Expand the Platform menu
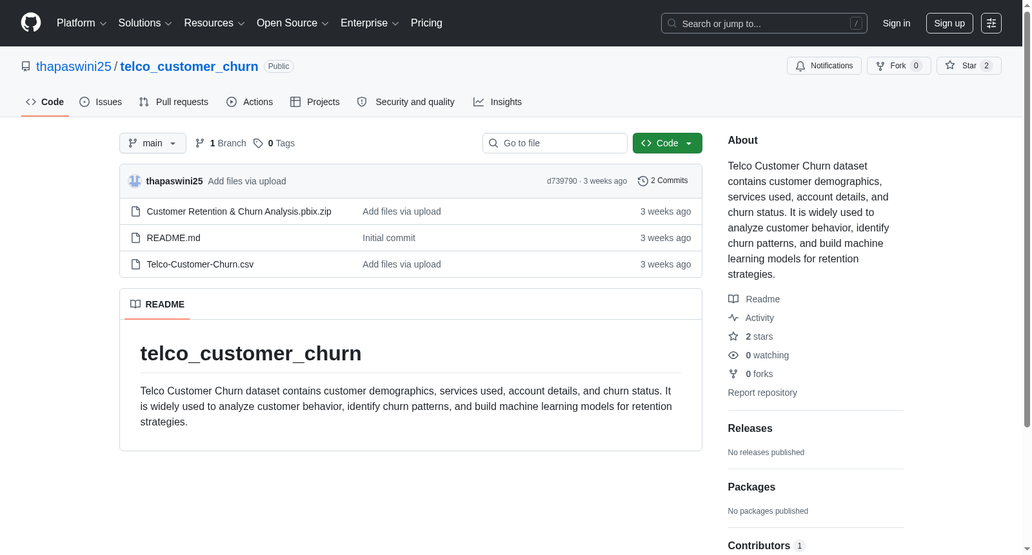1032x555 pixels. [82, 23]
